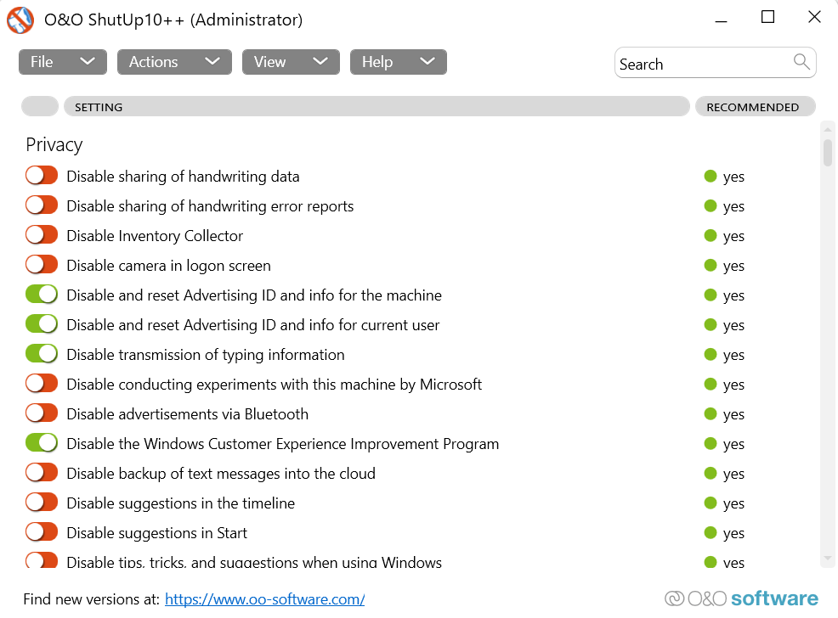The width and height of the screenshot is (838, 618).
Task: Click green recommended dot for Inventory Collector
Action: click(x=711, y=236)
